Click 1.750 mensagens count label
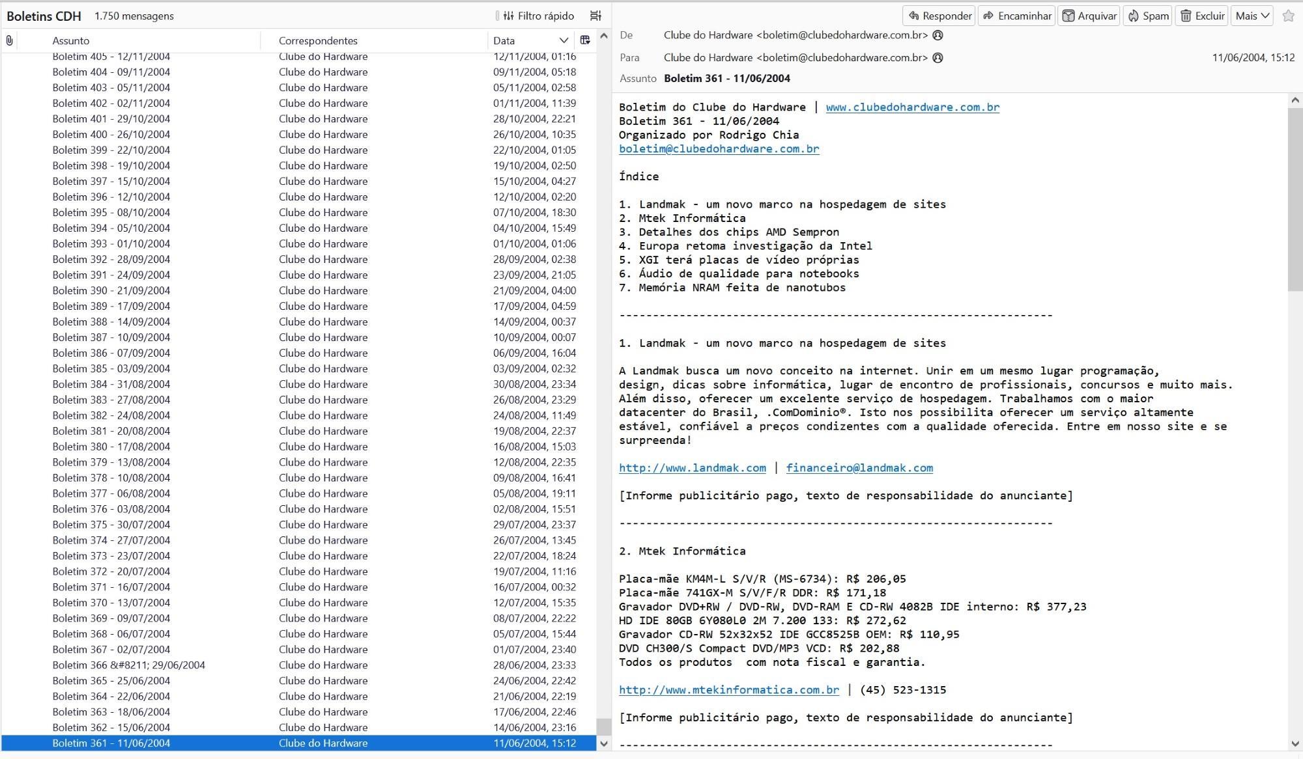1303x759 pixels. [x=134, y=16]
